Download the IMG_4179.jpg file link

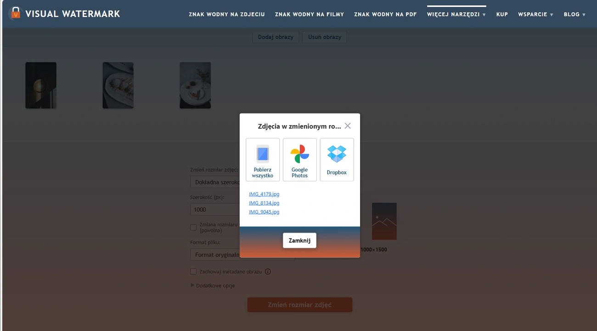click(x=264, y=194)
